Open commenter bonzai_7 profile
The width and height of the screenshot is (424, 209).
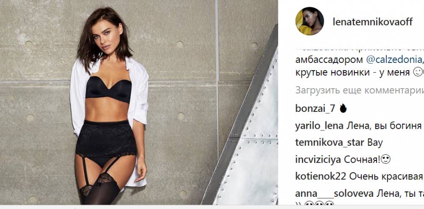(315, 108)
